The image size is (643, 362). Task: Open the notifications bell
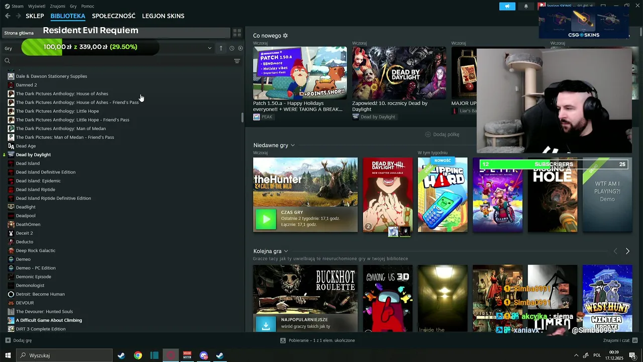(526, 6)
